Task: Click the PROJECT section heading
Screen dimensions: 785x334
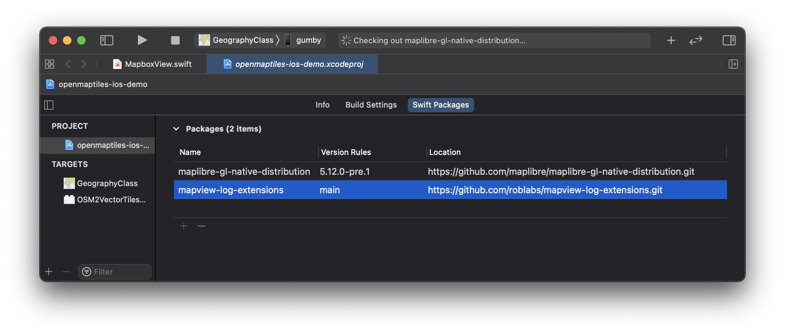Action: tap(70, 126)
